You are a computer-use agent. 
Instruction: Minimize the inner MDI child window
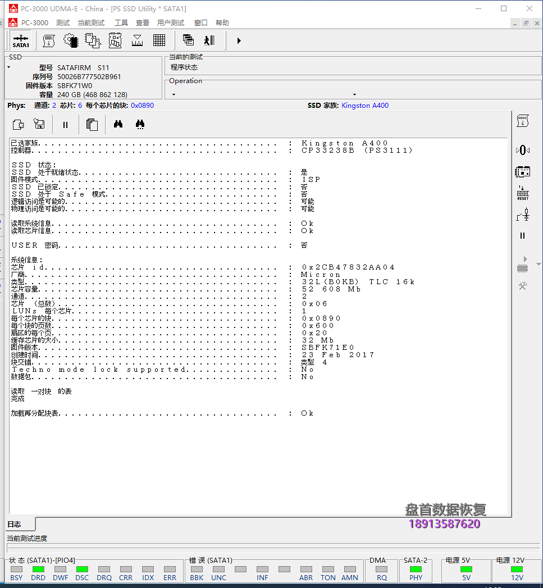[515, 23]
